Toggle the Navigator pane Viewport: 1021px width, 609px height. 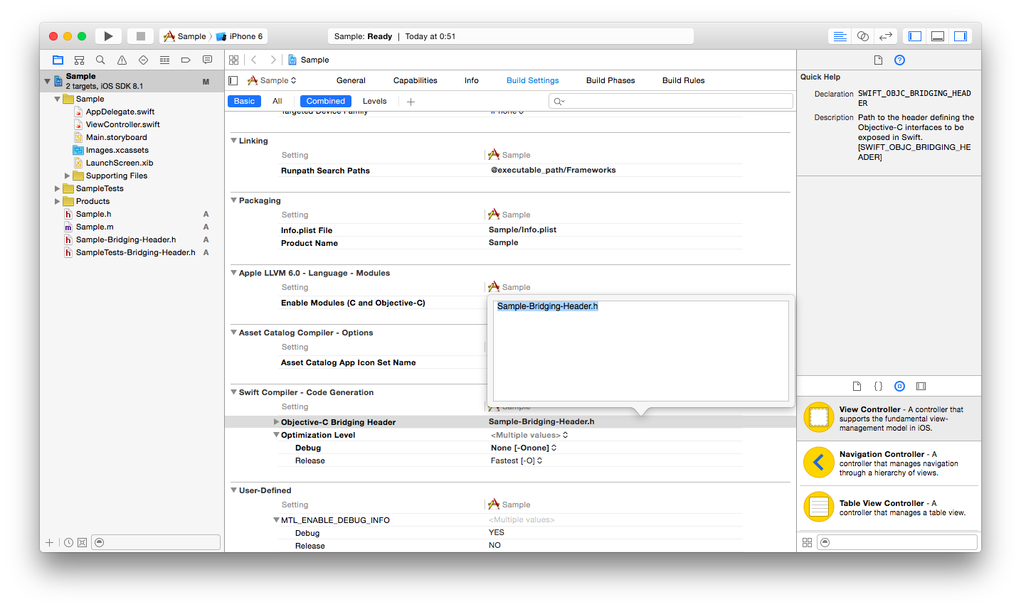point(915,36)
